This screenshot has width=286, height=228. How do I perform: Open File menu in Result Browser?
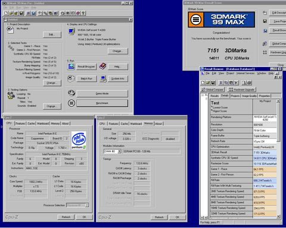tap(207, 74)
